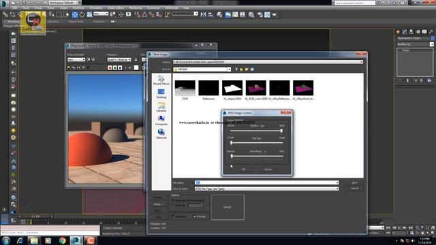Open the Modify tab in command panel
436x245 pixels.
click(405, 32)
